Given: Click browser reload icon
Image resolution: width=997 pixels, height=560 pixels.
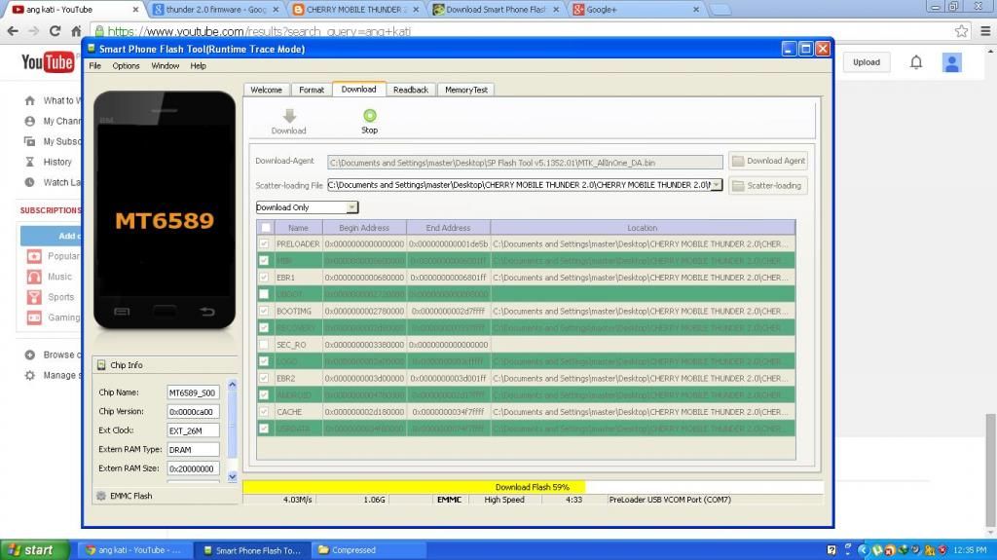Looking at the screenshot, I should [x=55, y=30].
